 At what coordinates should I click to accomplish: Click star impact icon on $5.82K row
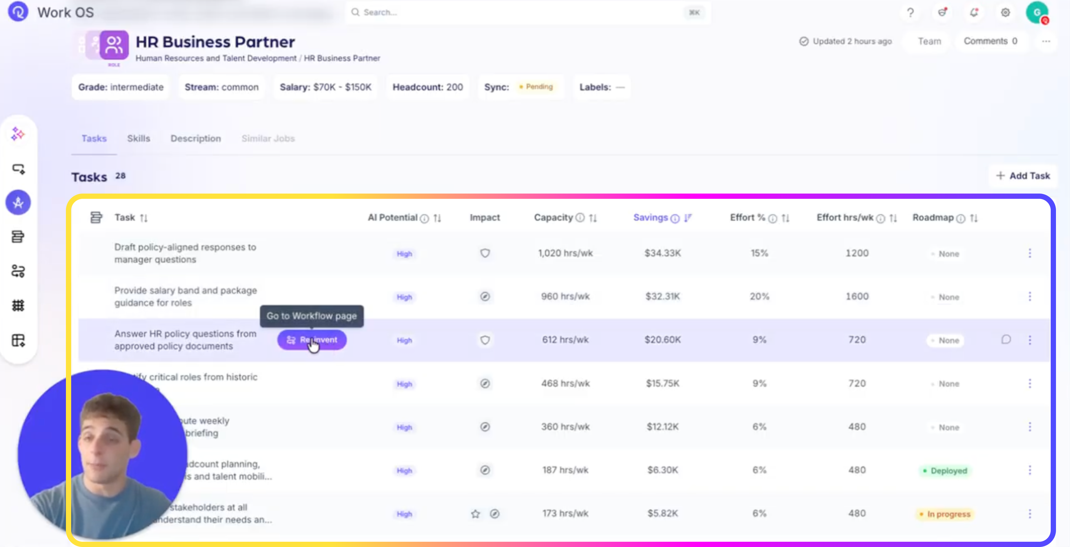[475, 514]
